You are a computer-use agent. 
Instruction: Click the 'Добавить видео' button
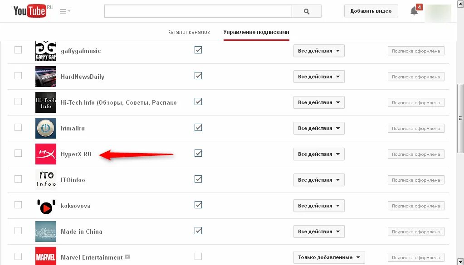click(371, 11)
